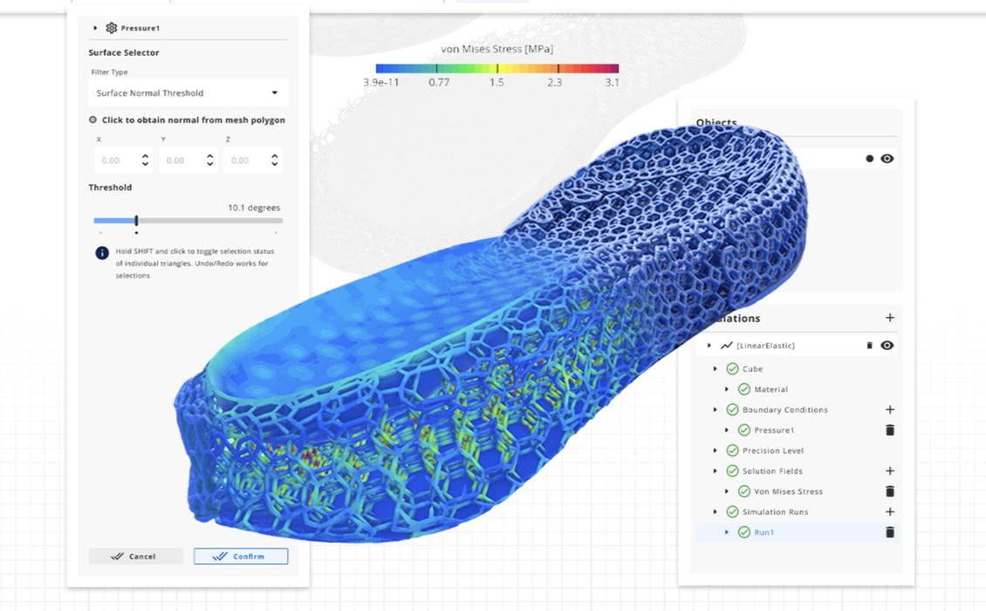The width and height of the screenshot is (986, 611).
Task: Expand the Solution Fields tree node
Action: [x=716, y=471]
